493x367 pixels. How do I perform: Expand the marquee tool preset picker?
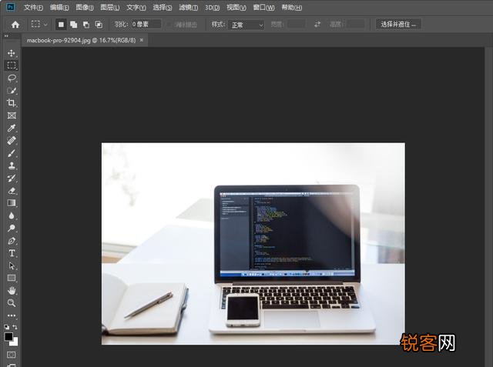pos(39,25)
